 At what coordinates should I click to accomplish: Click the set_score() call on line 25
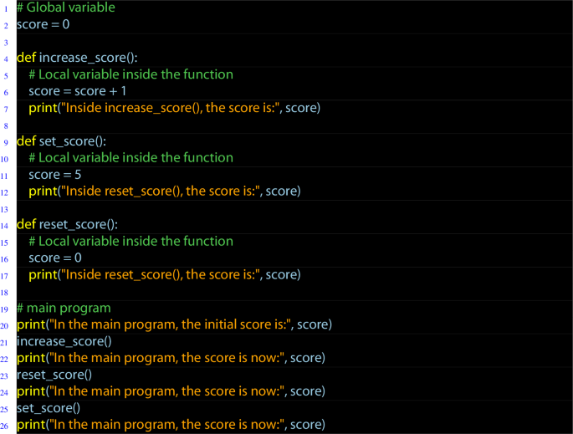pos(49,408)
